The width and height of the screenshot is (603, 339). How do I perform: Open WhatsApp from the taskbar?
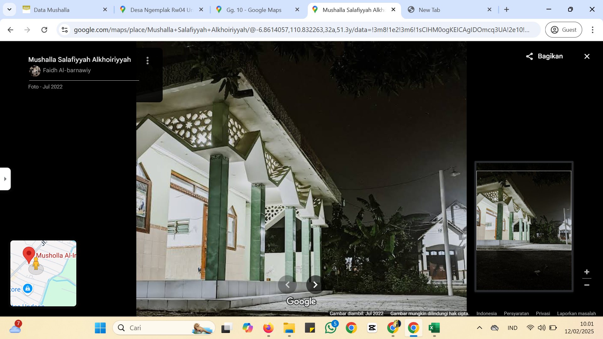coord(331,328)
